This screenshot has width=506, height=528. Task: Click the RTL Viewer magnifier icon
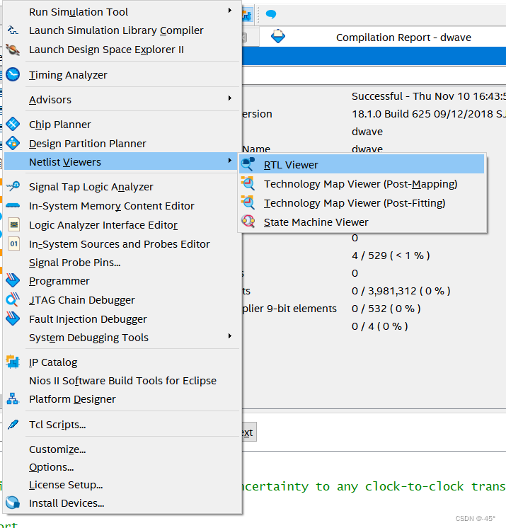(x=248, y=164)
